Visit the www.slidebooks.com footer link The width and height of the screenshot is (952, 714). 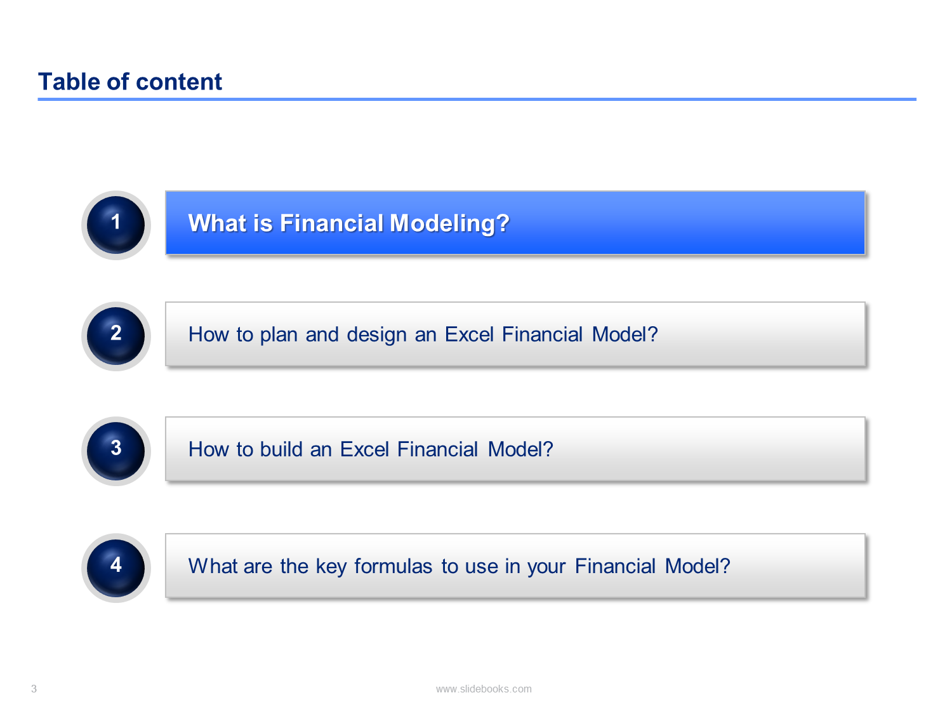click(x=484, y=689)
